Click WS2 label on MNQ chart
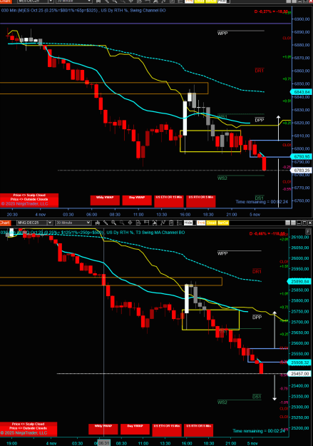313x446 pixels. coord(222,402)
